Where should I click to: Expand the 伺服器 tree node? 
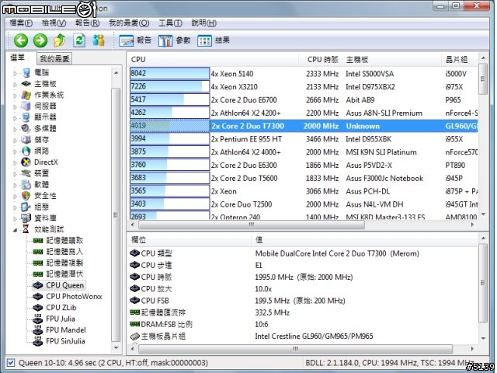point(15,106)
